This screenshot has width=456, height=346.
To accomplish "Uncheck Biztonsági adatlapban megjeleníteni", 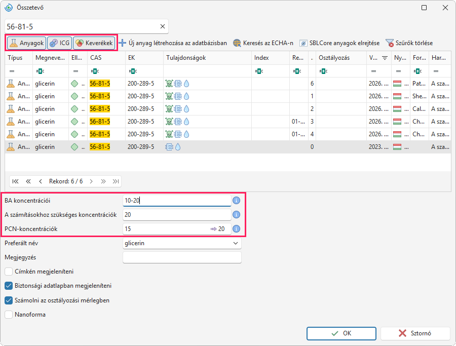I will [9, 286].
